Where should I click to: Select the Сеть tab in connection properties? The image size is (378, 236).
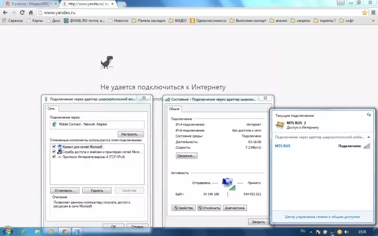[x=51, y=109]
